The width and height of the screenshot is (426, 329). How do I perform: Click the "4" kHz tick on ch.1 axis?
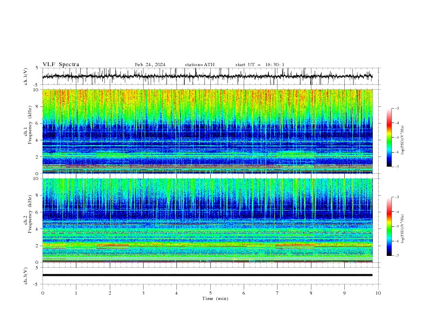(38, 140)
